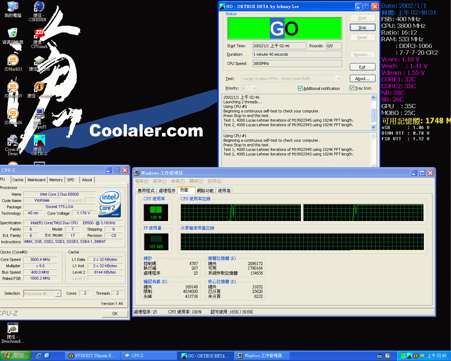Image resolution: width=451 pixels, height=361 pixels.
Task: Select the everest shortcut desktop icon
Action: tap(39, 90)
